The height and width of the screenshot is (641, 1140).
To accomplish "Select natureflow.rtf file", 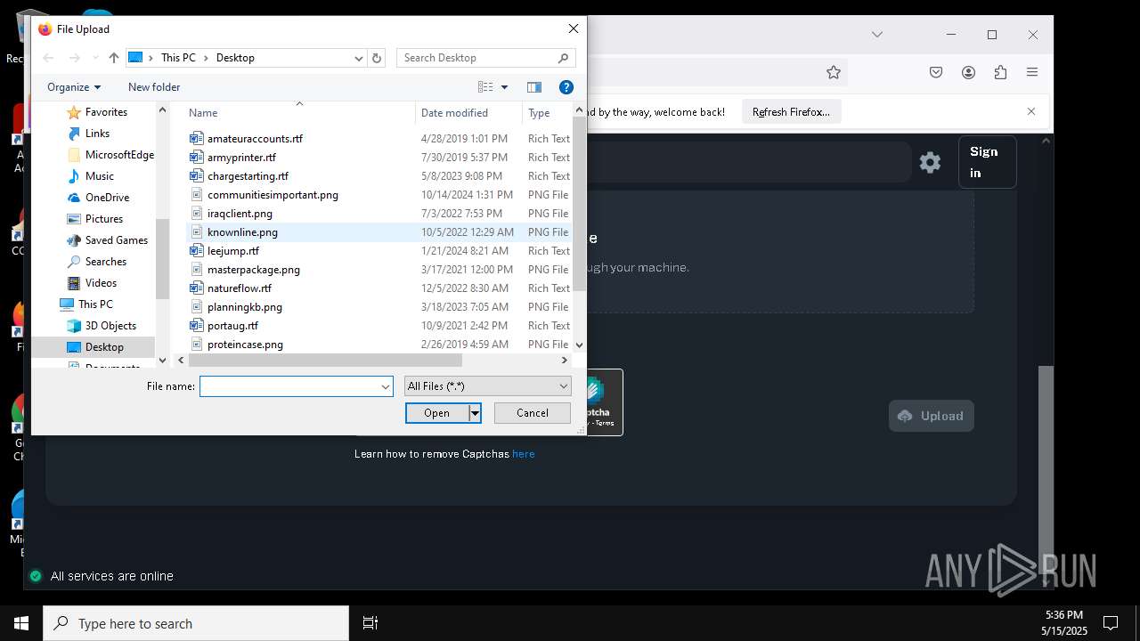I will pos(240,288).
